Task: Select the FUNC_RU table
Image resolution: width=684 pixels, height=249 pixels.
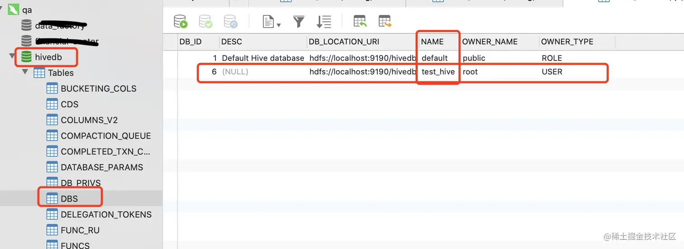Action: click(80, 230)
